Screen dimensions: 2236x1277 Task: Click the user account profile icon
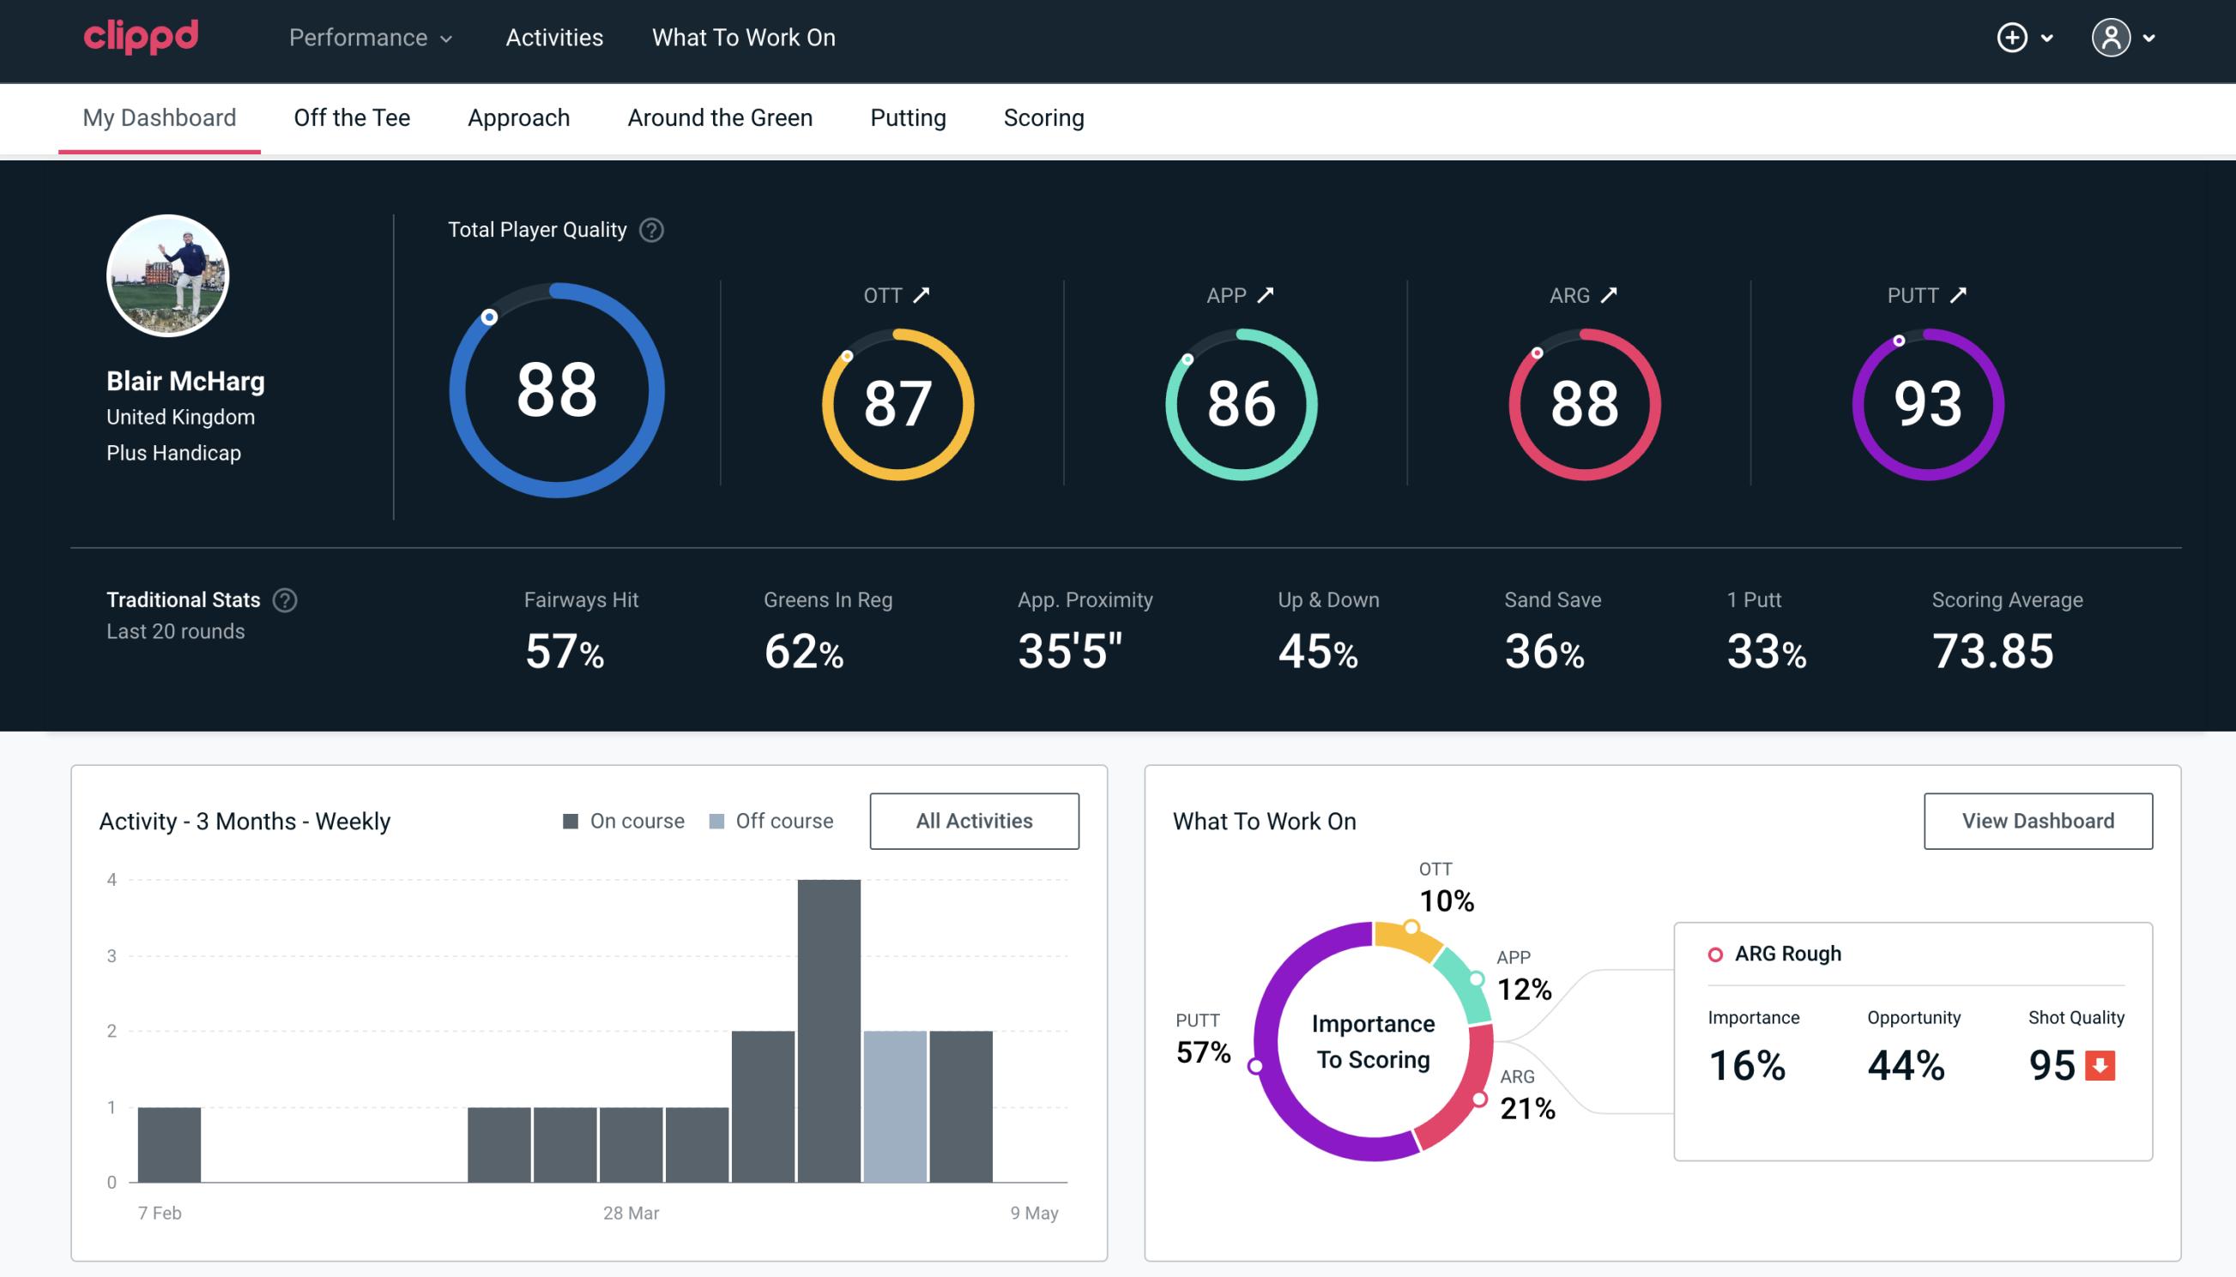tap(2110, 37)
